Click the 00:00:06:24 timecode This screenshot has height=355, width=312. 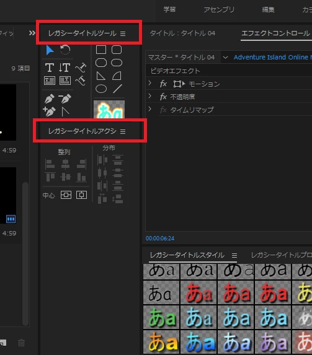click(160, 238)
